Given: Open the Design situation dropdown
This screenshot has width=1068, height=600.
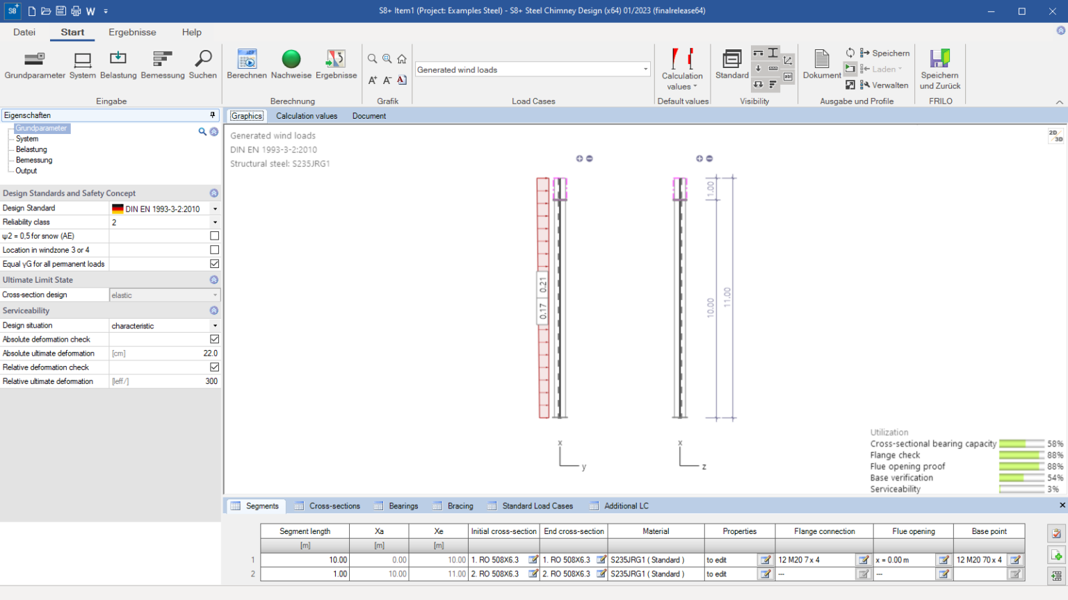Looking at the screenshot, I should click(x=215, y=326).
